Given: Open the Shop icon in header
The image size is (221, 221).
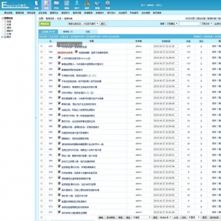Looking at the screenshot, I should [97, 5].
